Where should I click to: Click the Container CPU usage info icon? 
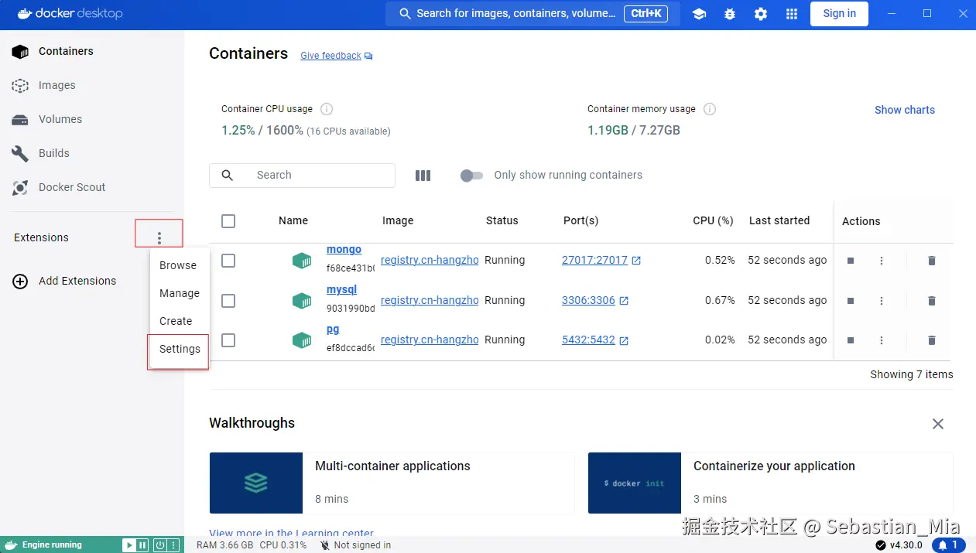[x=327, y=109]
